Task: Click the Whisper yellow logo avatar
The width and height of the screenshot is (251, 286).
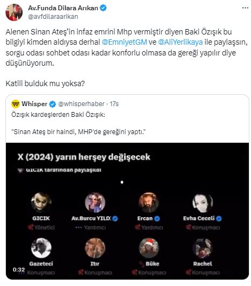Action: pos(16,104)
